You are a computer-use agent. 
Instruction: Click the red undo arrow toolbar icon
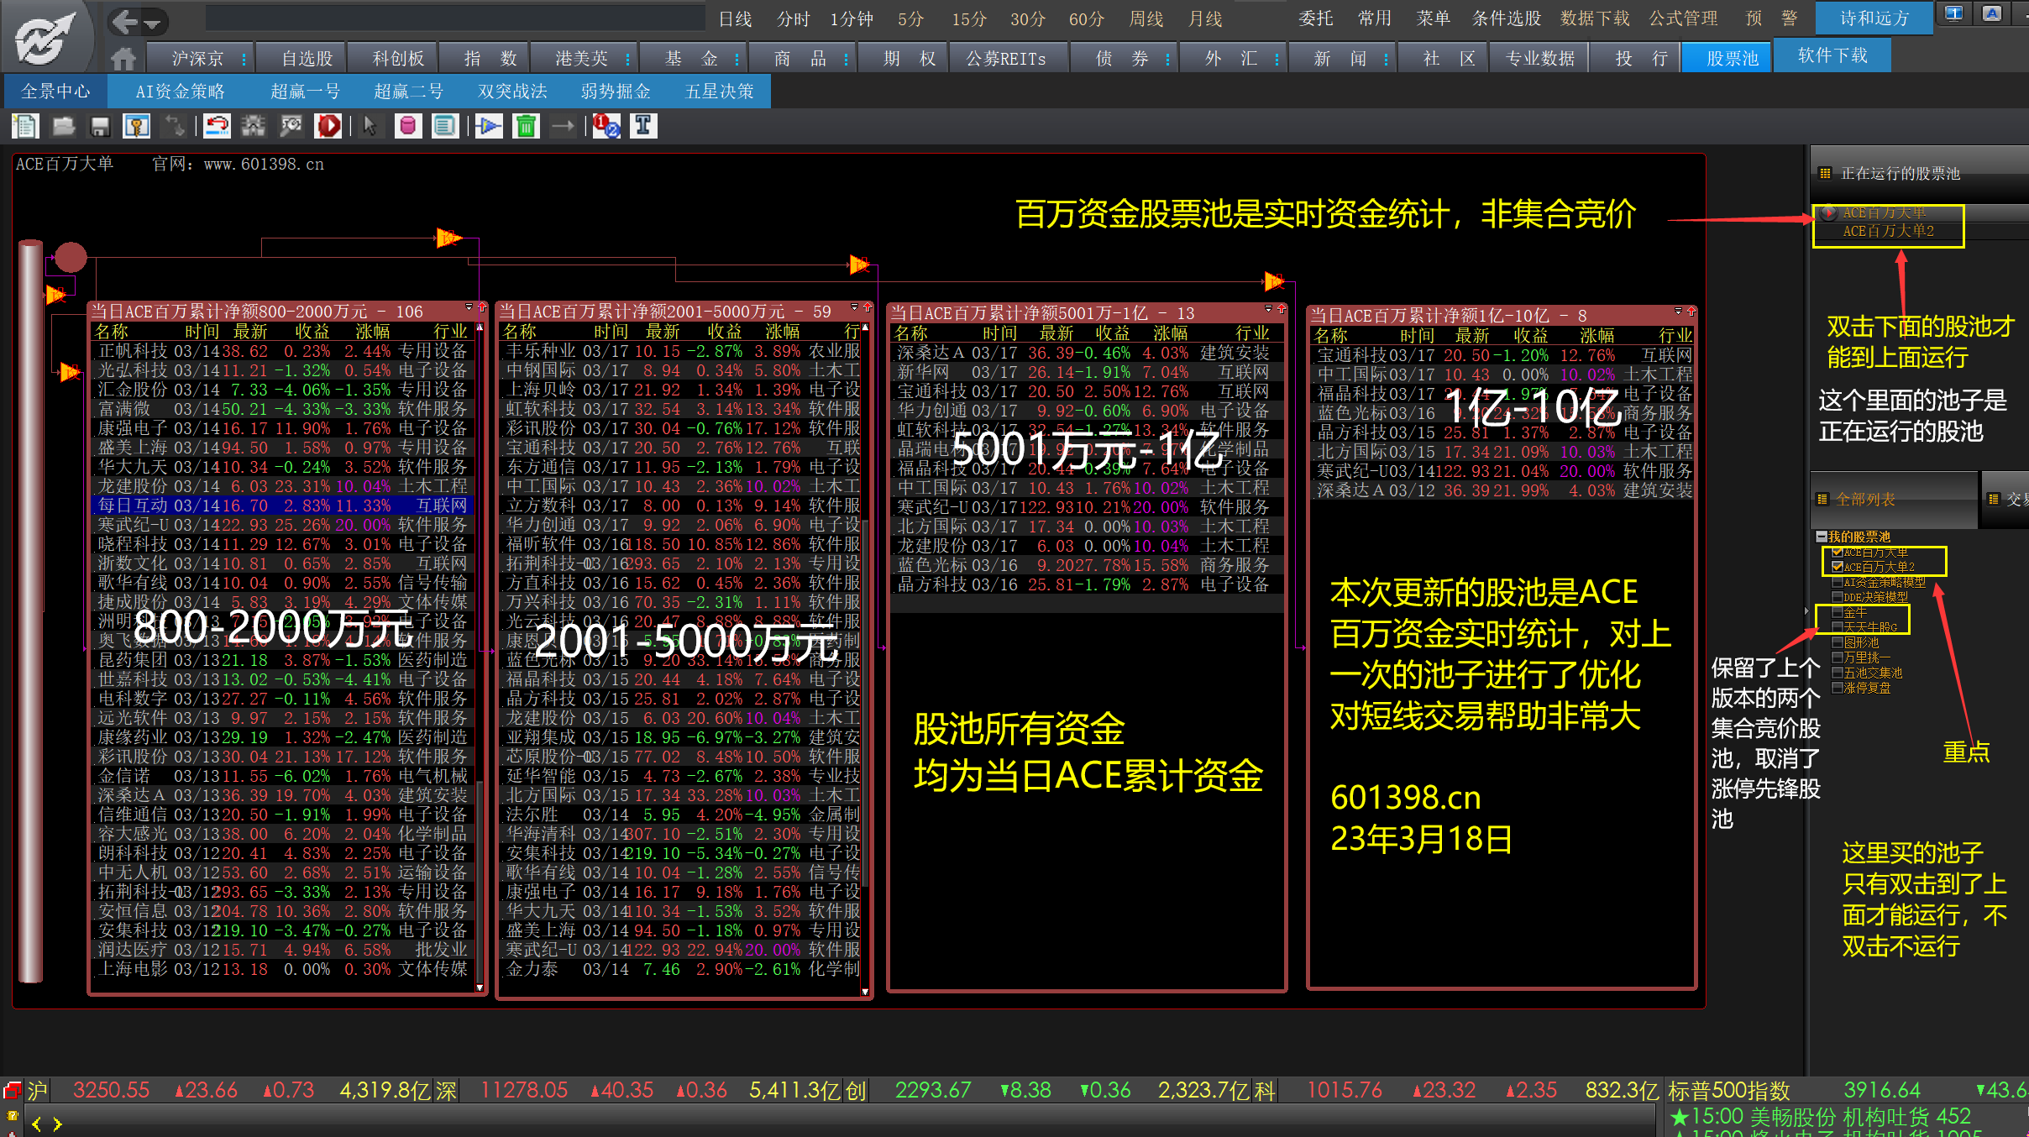(217, 127)
